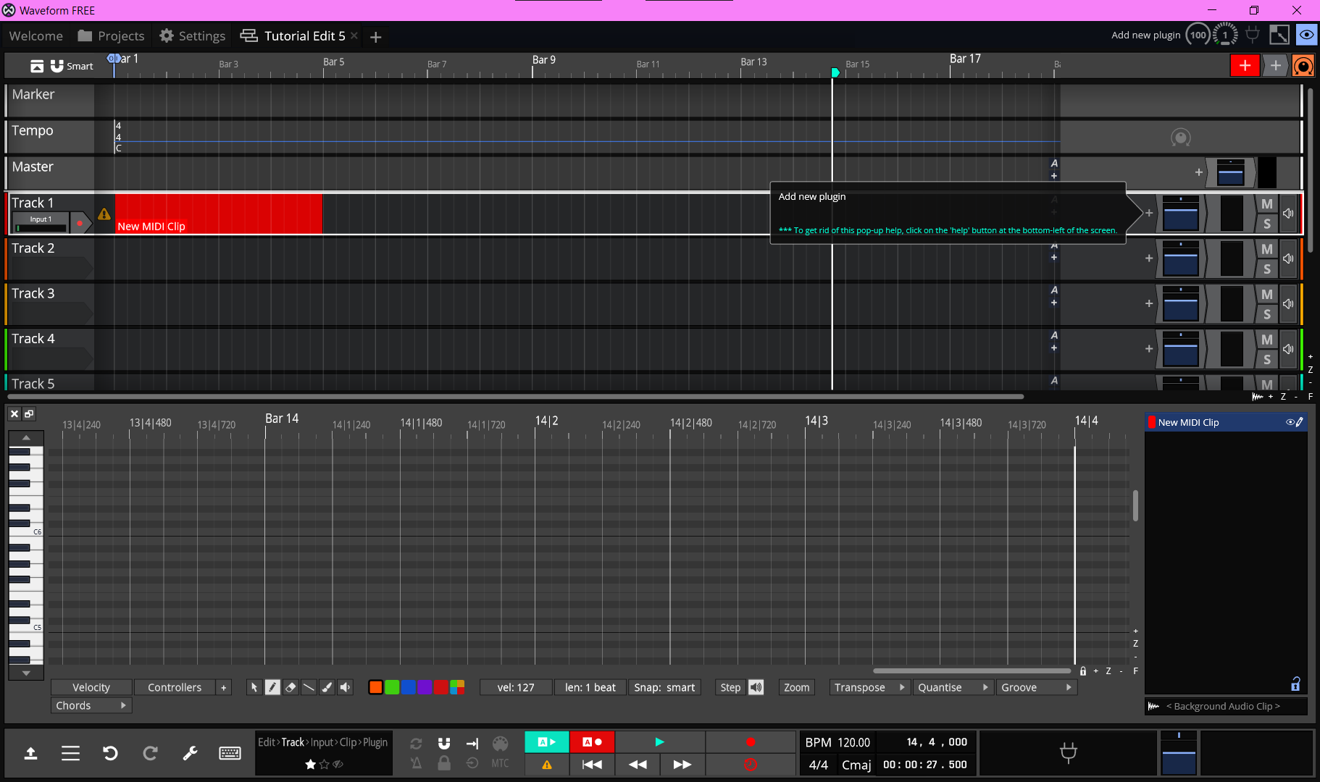Open the Chords dropdown

pyautogui.click(x=91, y=705)
